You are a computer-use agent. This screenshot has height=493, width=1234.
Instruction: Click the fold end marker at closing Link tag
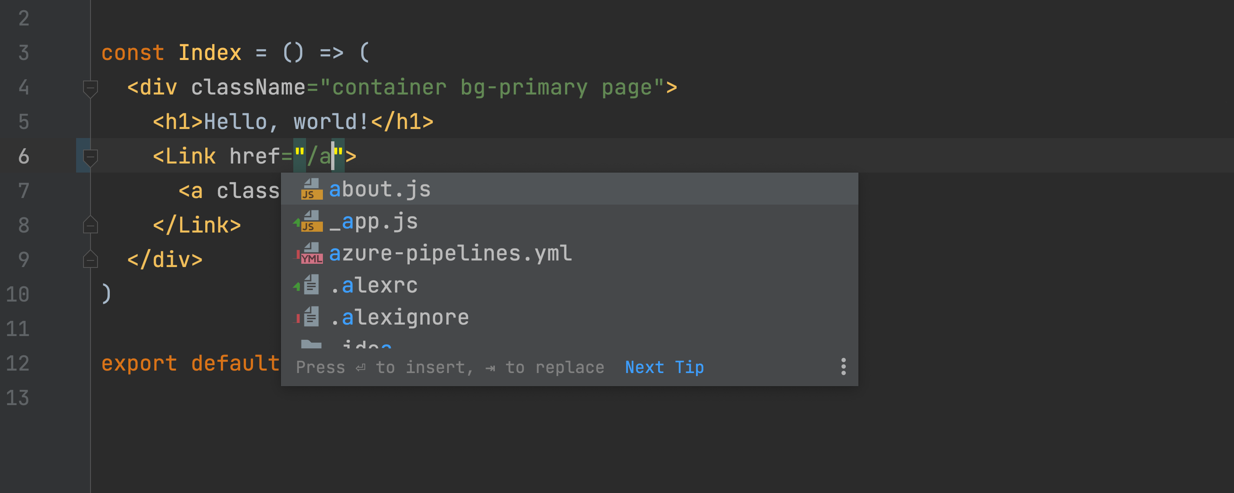pyautogui.click(x=90, y=225)
